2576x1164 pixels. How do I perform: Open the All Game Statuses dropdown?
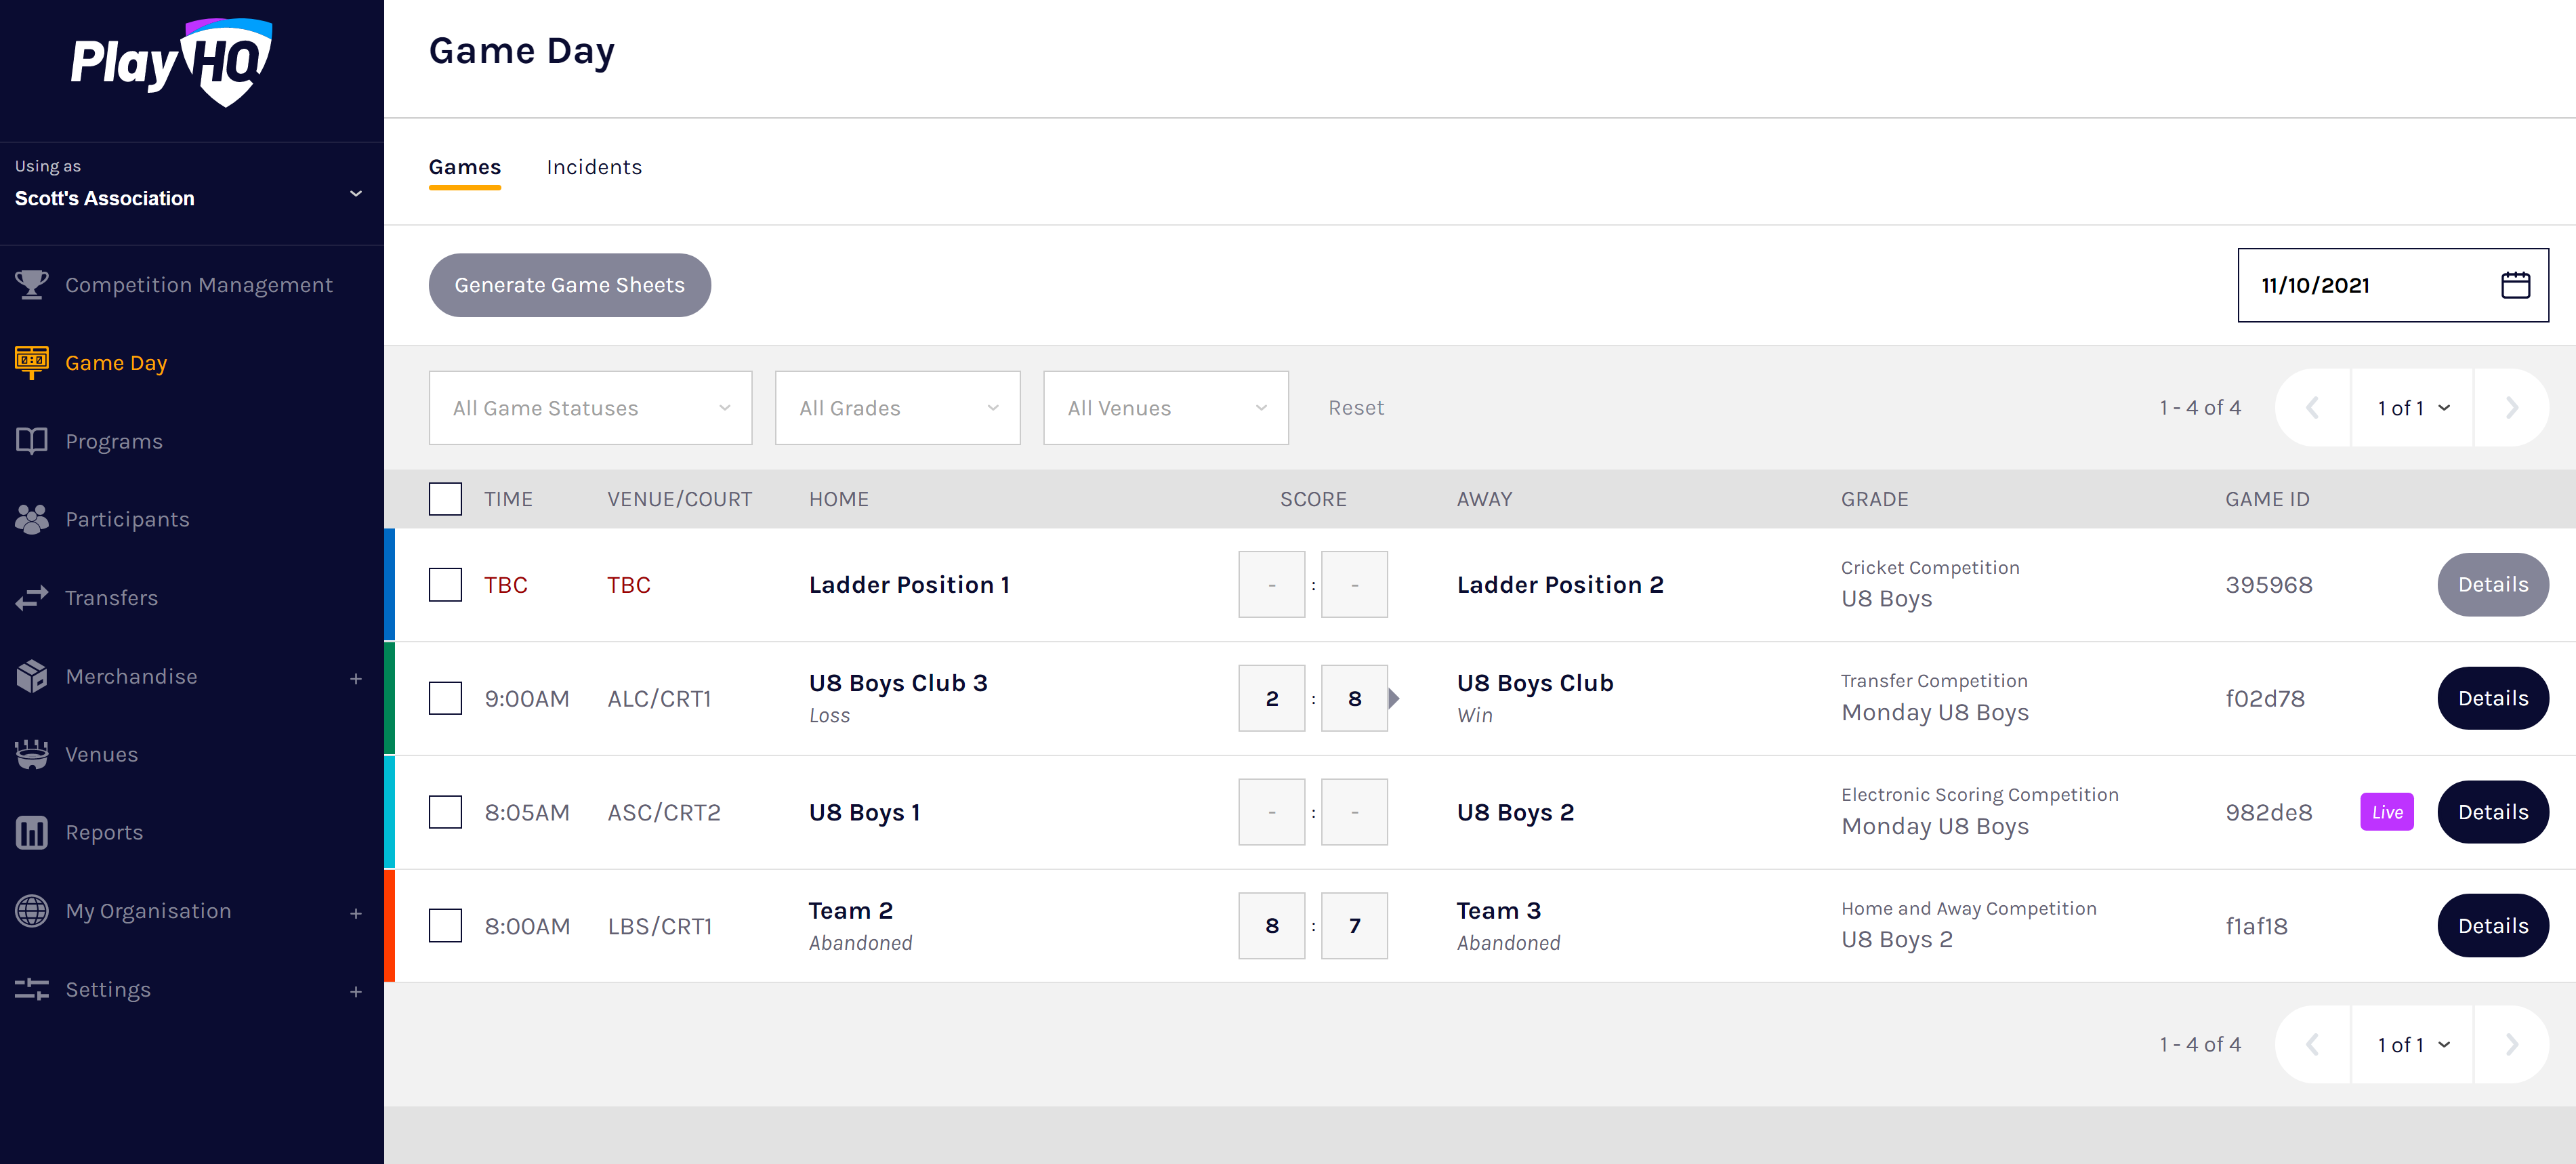[x=590, y=408]
